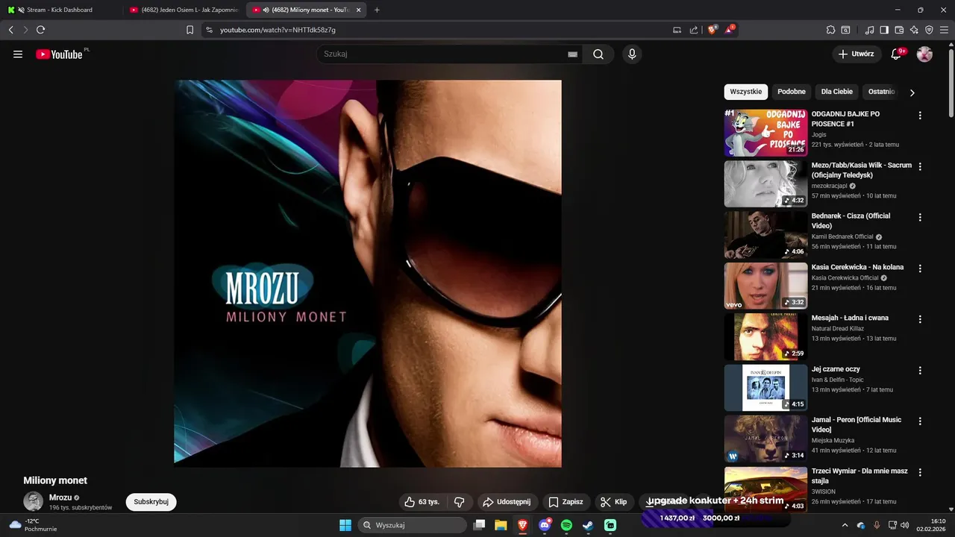Open the Mrozu channel avatar
This screenshot has width=955, height=537.
(34, 502)
